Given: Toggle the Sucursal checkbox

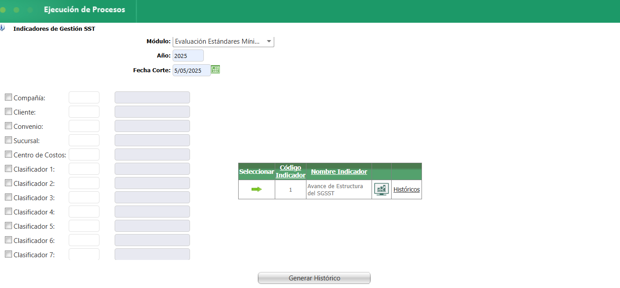Looking at the screenshot, I should [x=8, y=140].
